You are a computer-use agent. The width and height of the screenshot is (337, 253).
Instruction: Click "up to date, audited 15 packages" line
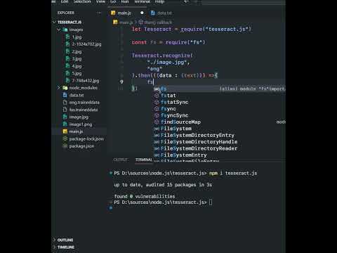(x=163, y=185)
